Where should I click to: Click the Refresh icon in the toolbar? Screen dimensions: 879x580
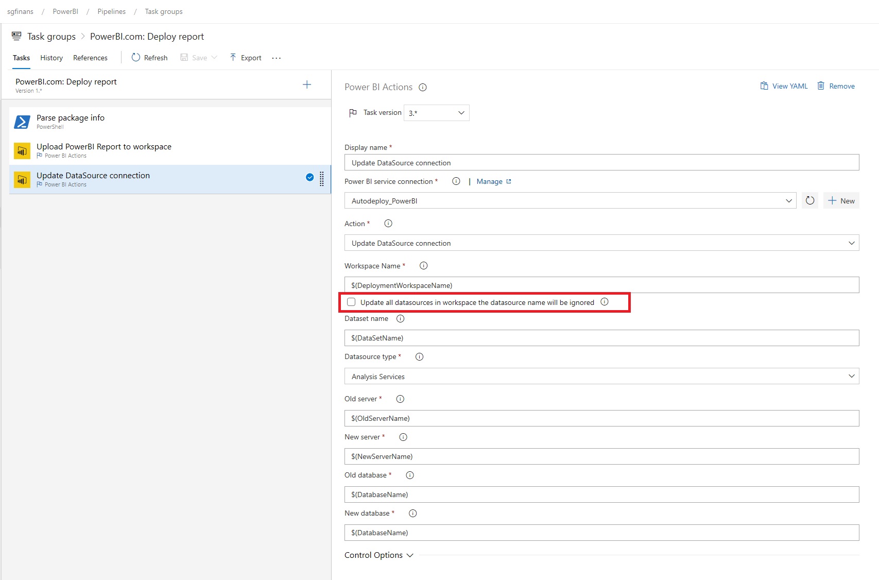135,57
